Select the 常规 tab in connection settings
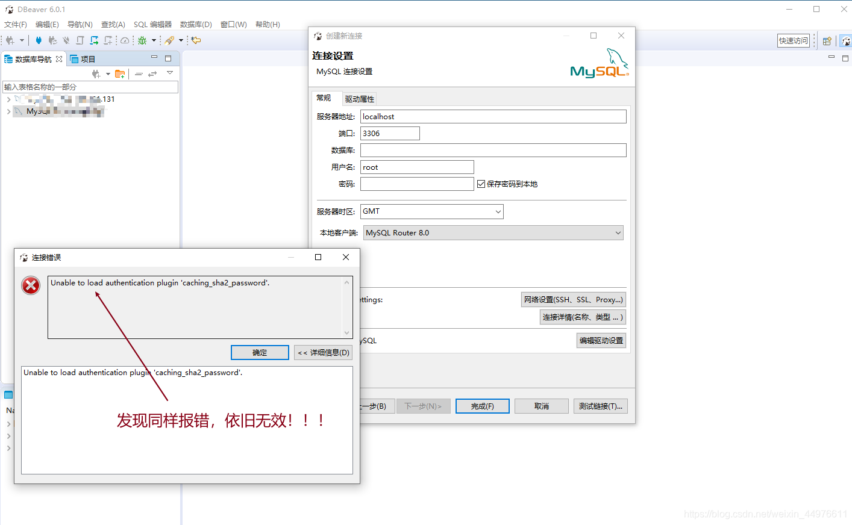This screenshot has width=852, height=525. (324, 98)
